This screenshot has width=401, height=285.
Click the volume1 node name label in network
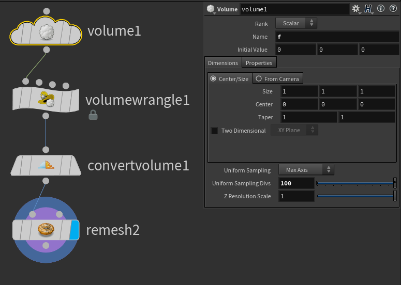tap(114, 31)
